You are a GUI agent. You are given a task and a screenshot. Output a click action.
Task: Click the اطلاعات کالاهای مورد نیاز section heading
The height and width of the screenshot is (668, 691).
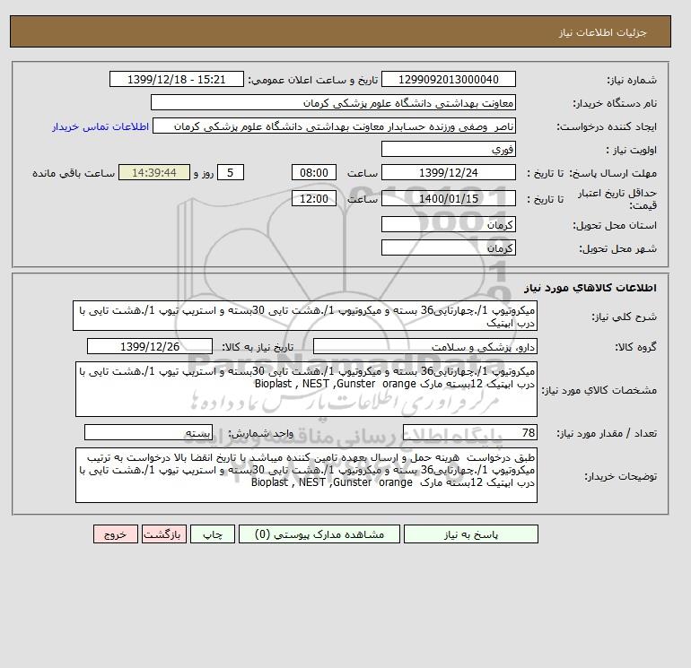(590, 288)
